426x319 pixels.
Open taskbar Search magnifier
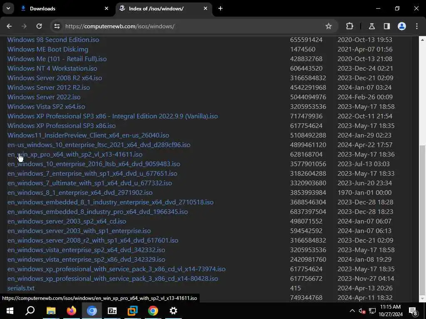[x=30, y=311]
